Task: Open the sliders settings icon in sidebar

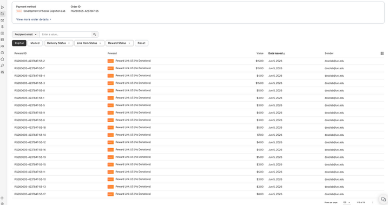Action: coord(3,72)
